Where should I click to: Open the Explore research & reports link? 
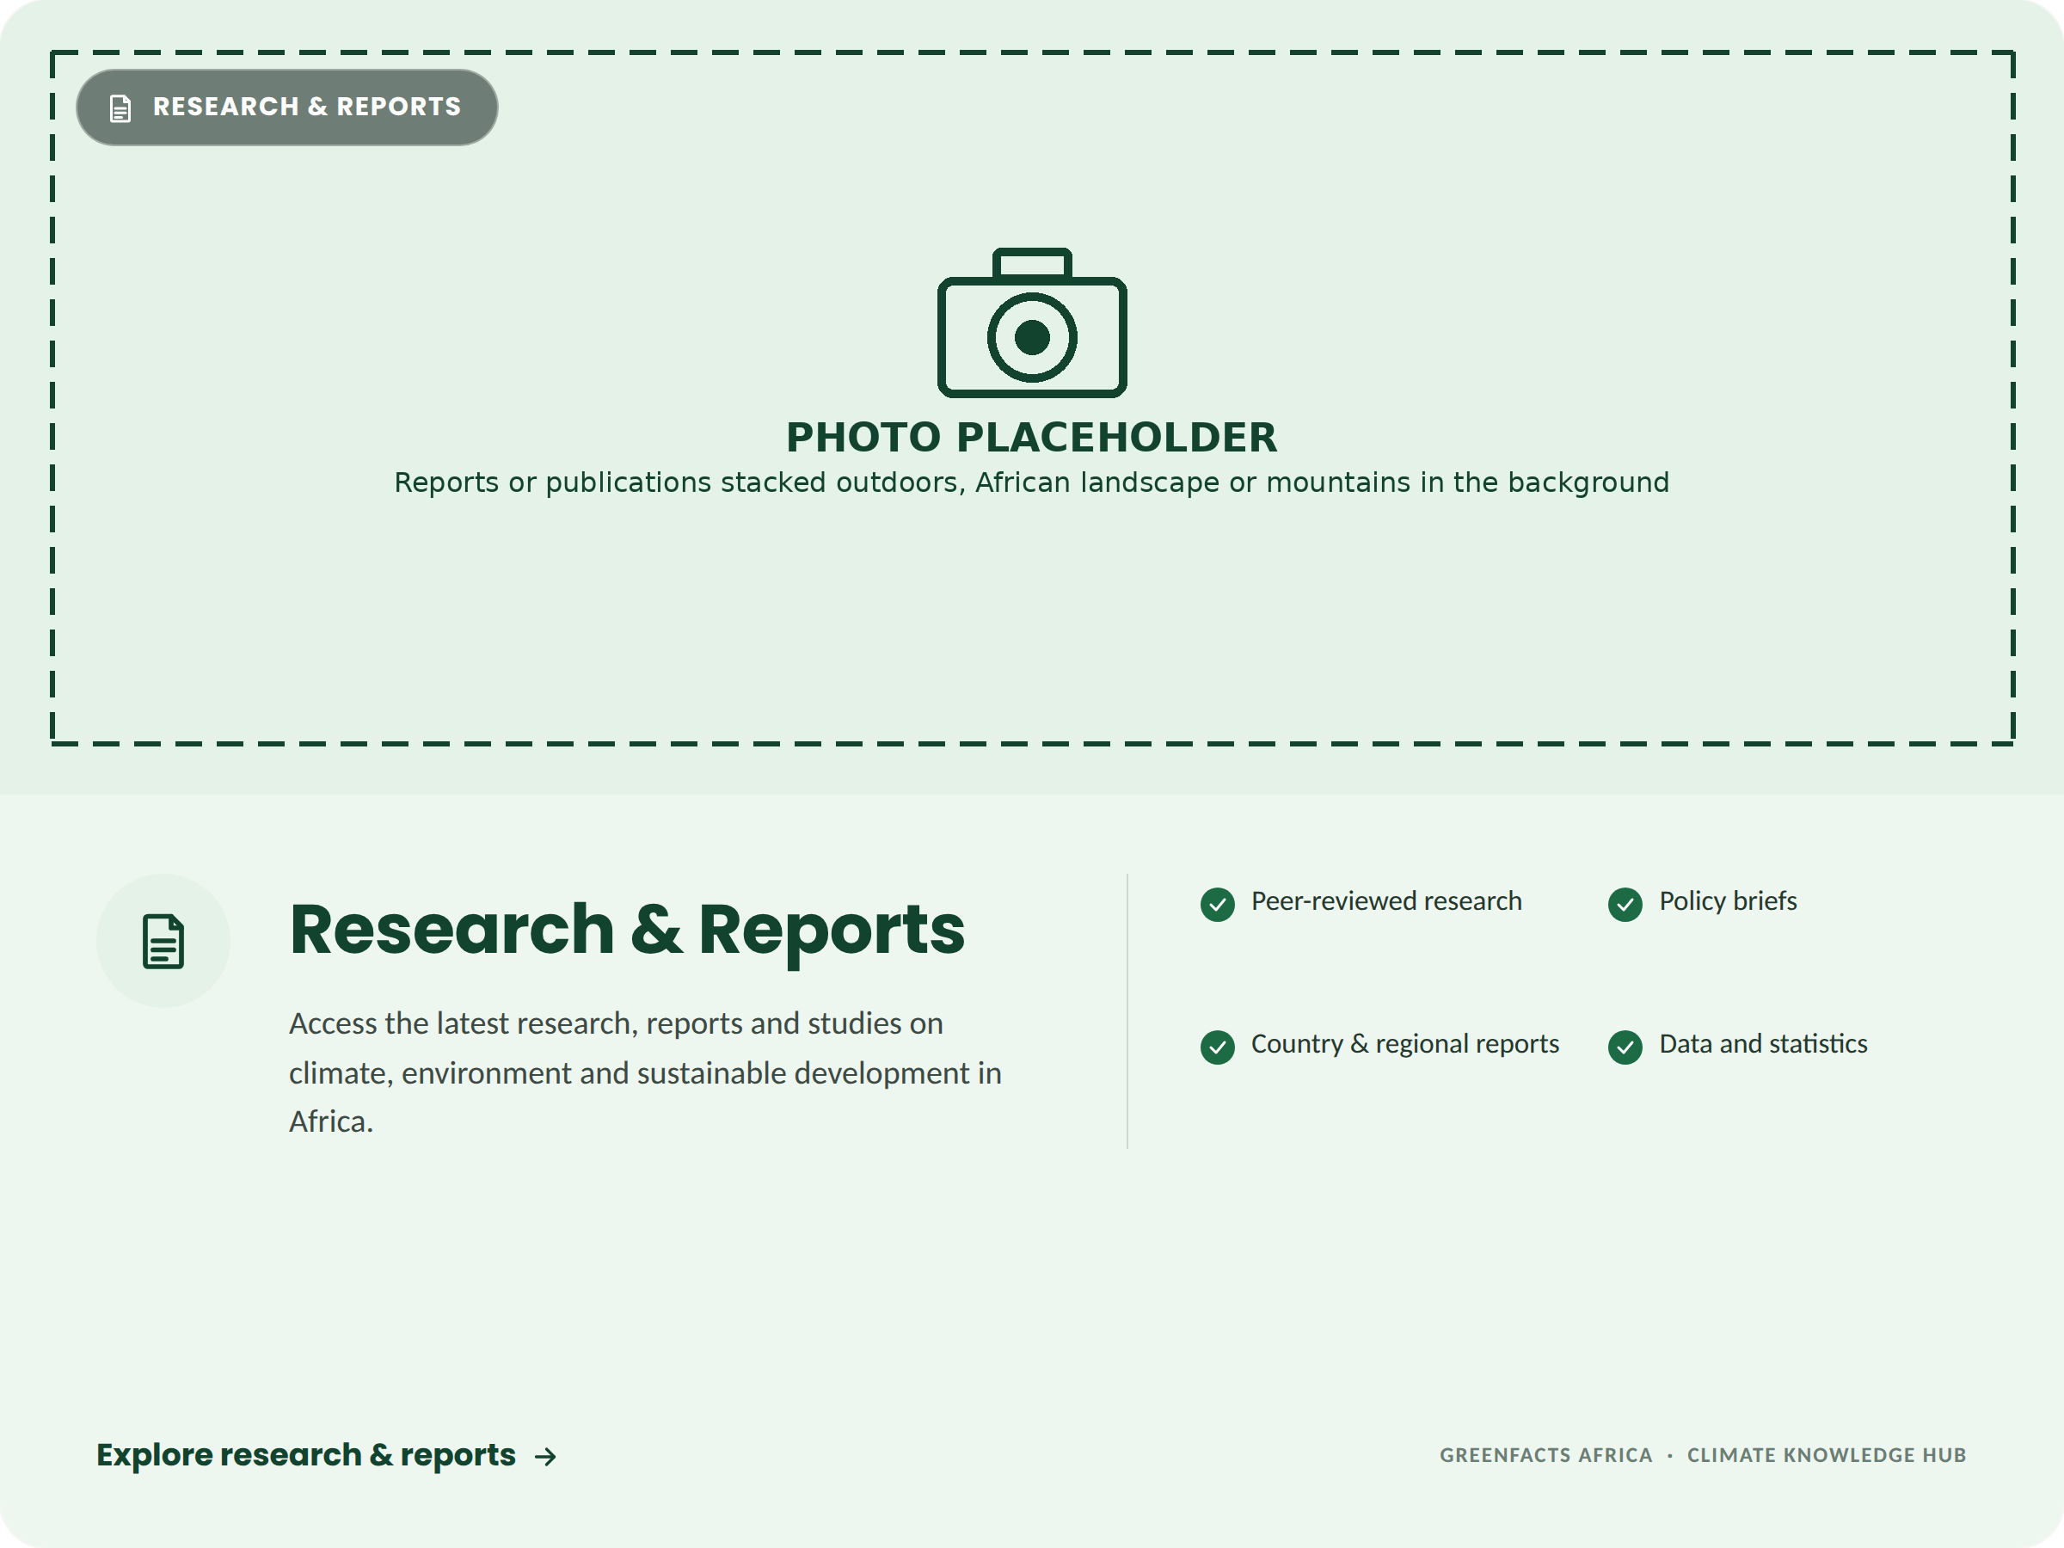(x=327, y=1456)
